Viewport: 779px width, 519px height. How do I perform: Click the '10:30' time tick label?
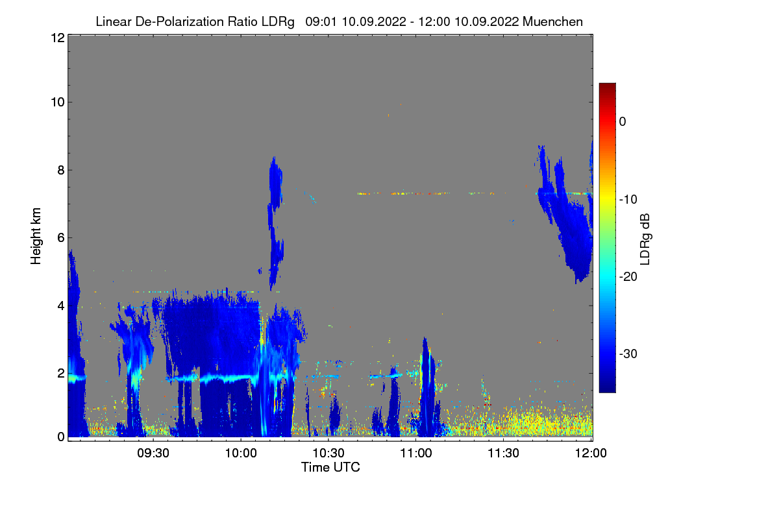point(328,453)
